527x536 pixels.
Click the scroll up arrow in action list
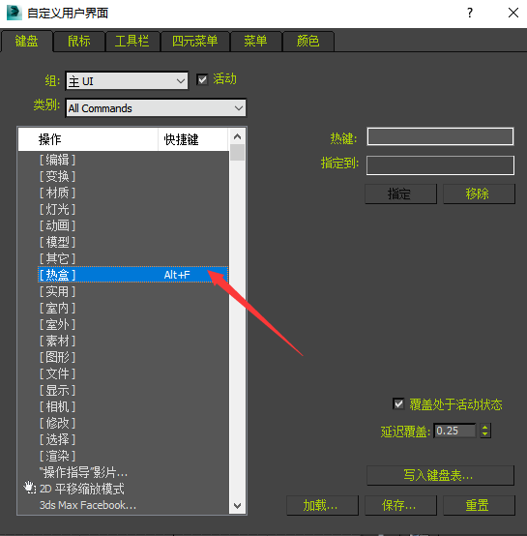237,136
